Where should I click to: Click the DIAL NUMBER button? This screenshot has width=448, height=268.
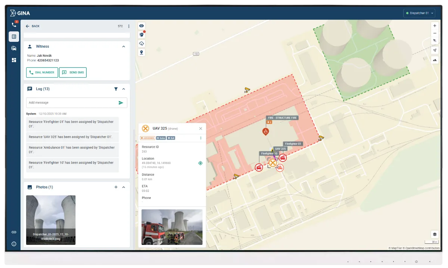[x=42, y=72]
